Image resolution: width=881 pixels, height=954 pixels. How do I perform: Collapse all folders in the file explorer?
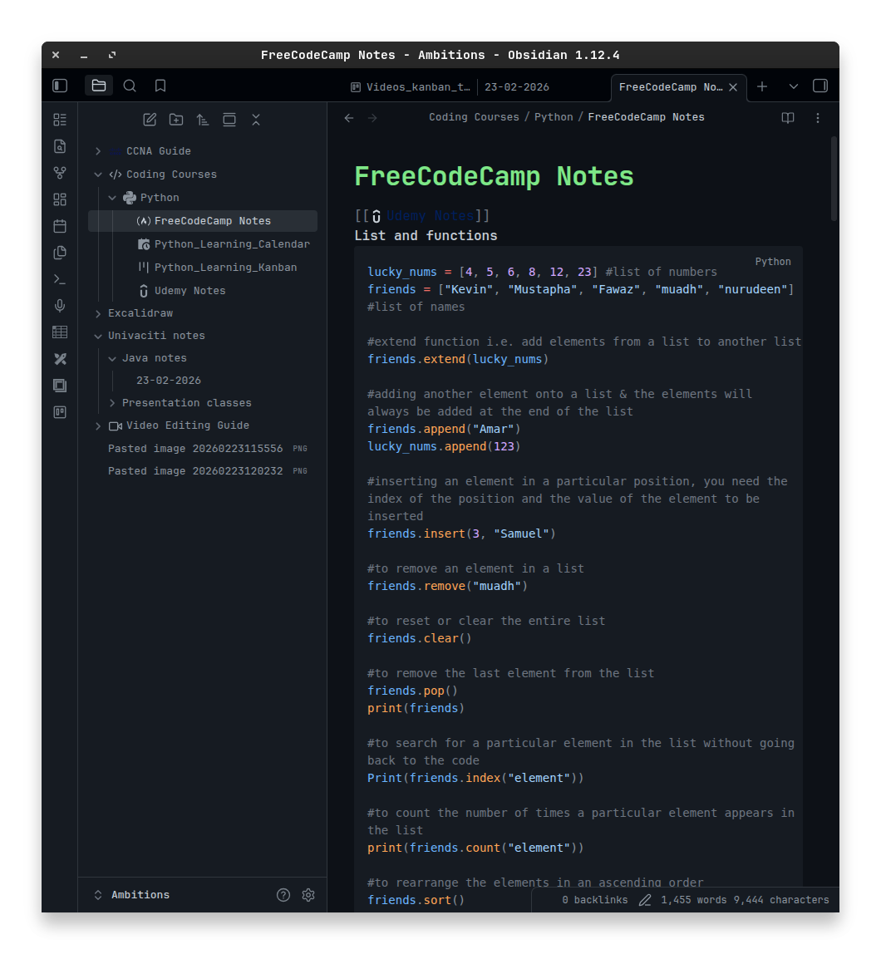point(255,119)
